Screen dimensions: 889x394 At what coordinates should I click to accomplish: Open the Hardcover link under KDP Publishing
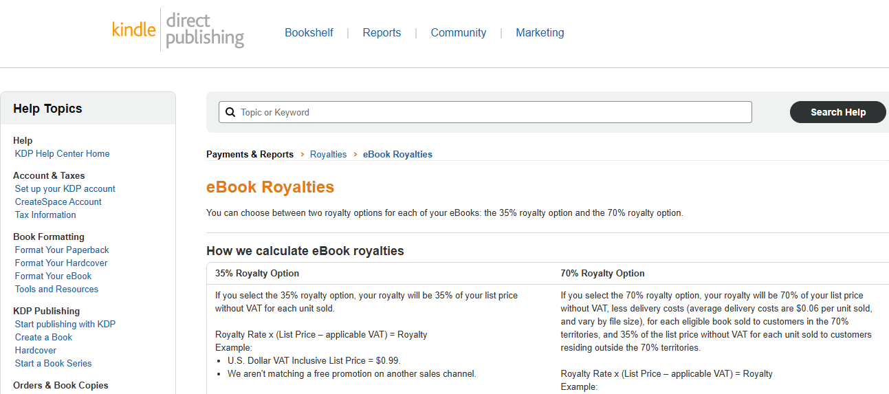coord(36,350)
